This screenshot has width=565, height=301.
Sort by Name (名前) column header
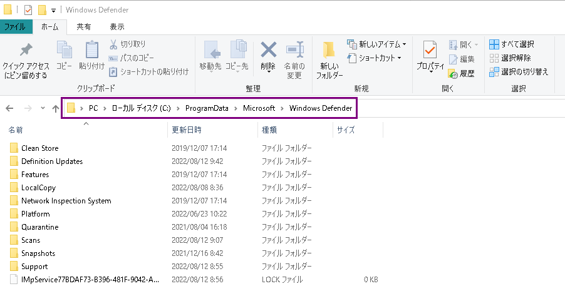(x=16, y=130)
